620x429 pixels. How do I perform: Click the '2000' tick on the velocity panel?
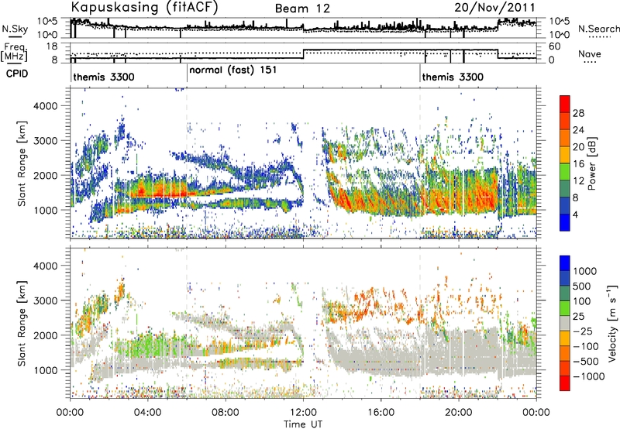pyautogui.click(x=46, y=335)
